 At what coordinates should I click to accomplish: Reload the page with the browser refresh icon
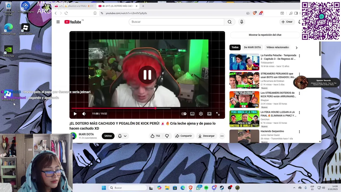click(x=66, y=13)
